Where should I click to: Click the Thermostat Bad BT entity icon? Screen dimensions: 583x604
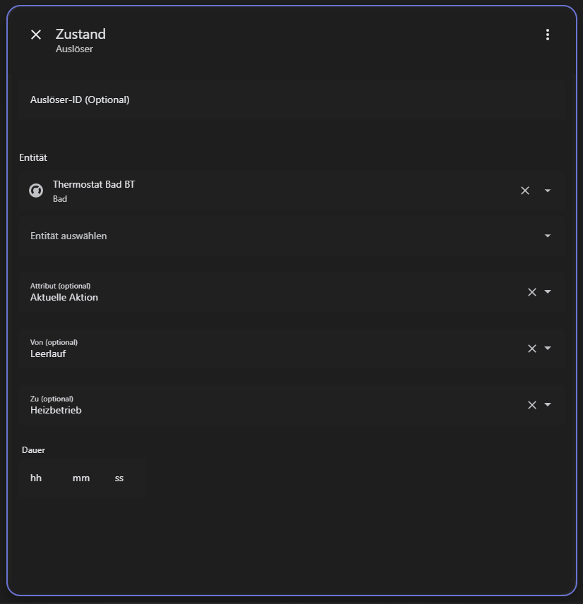click(x=36, y=191)
